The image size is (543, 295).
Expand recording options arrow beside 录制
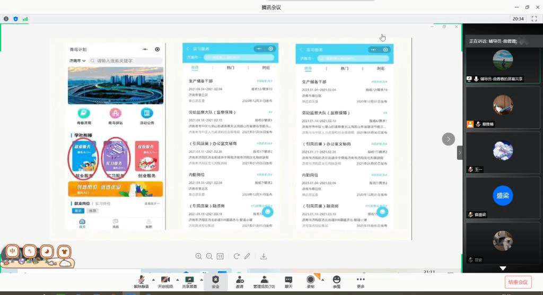[323, 280]
